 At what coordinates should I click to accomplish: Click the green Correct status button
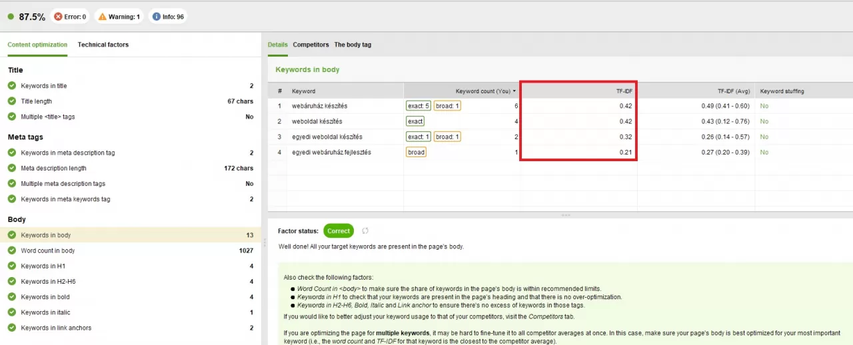point(339,231)
